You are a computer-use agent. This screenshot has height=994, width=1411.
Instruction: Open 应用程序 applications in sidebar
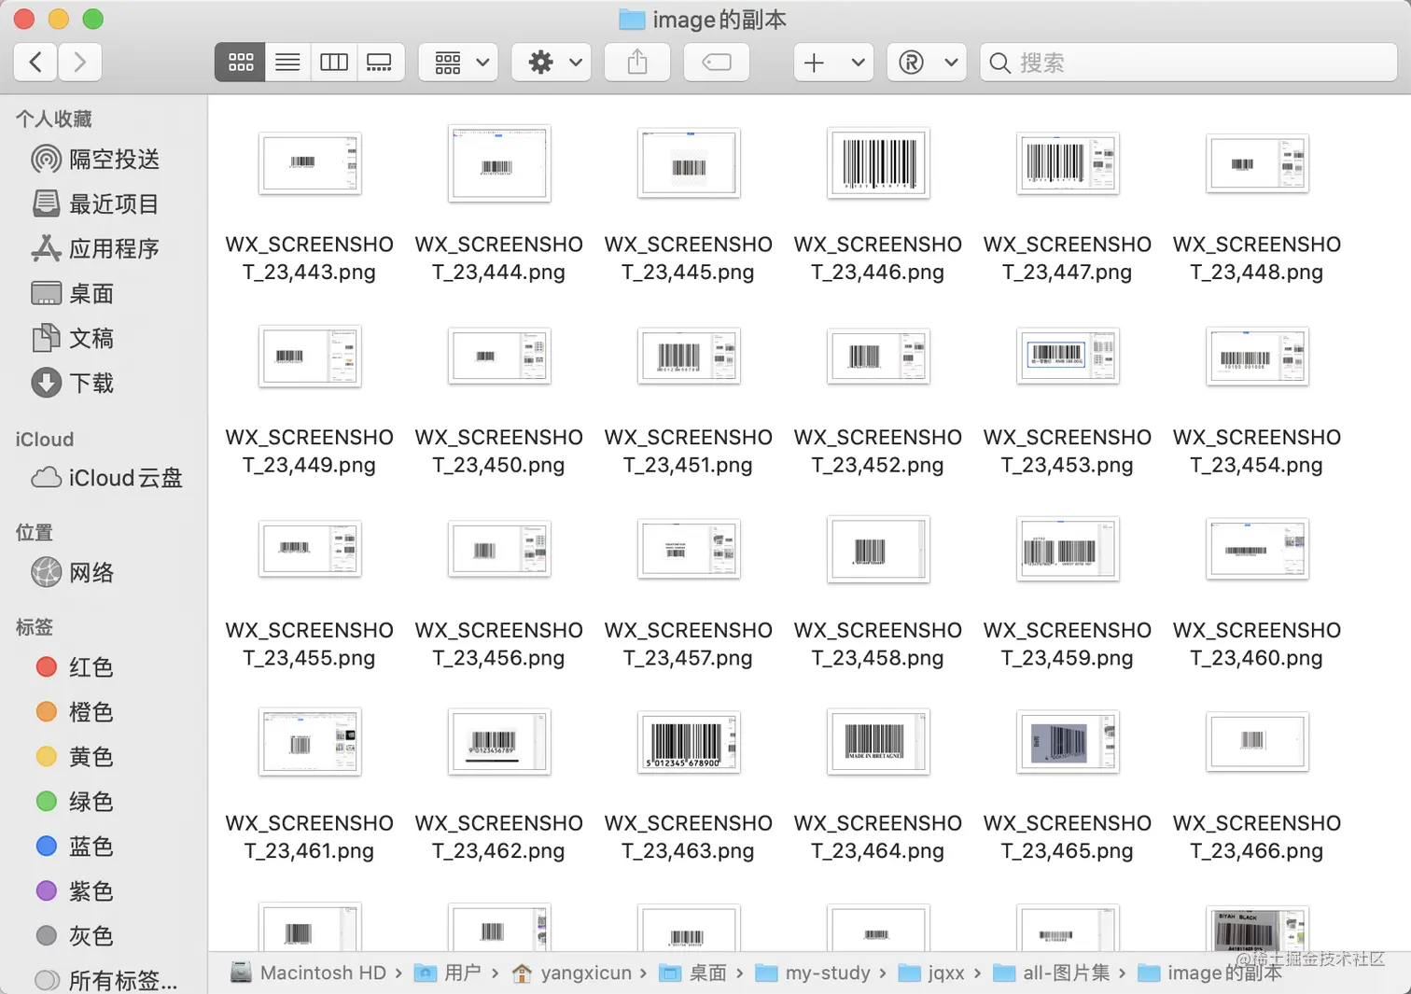[x=95, y=248]
